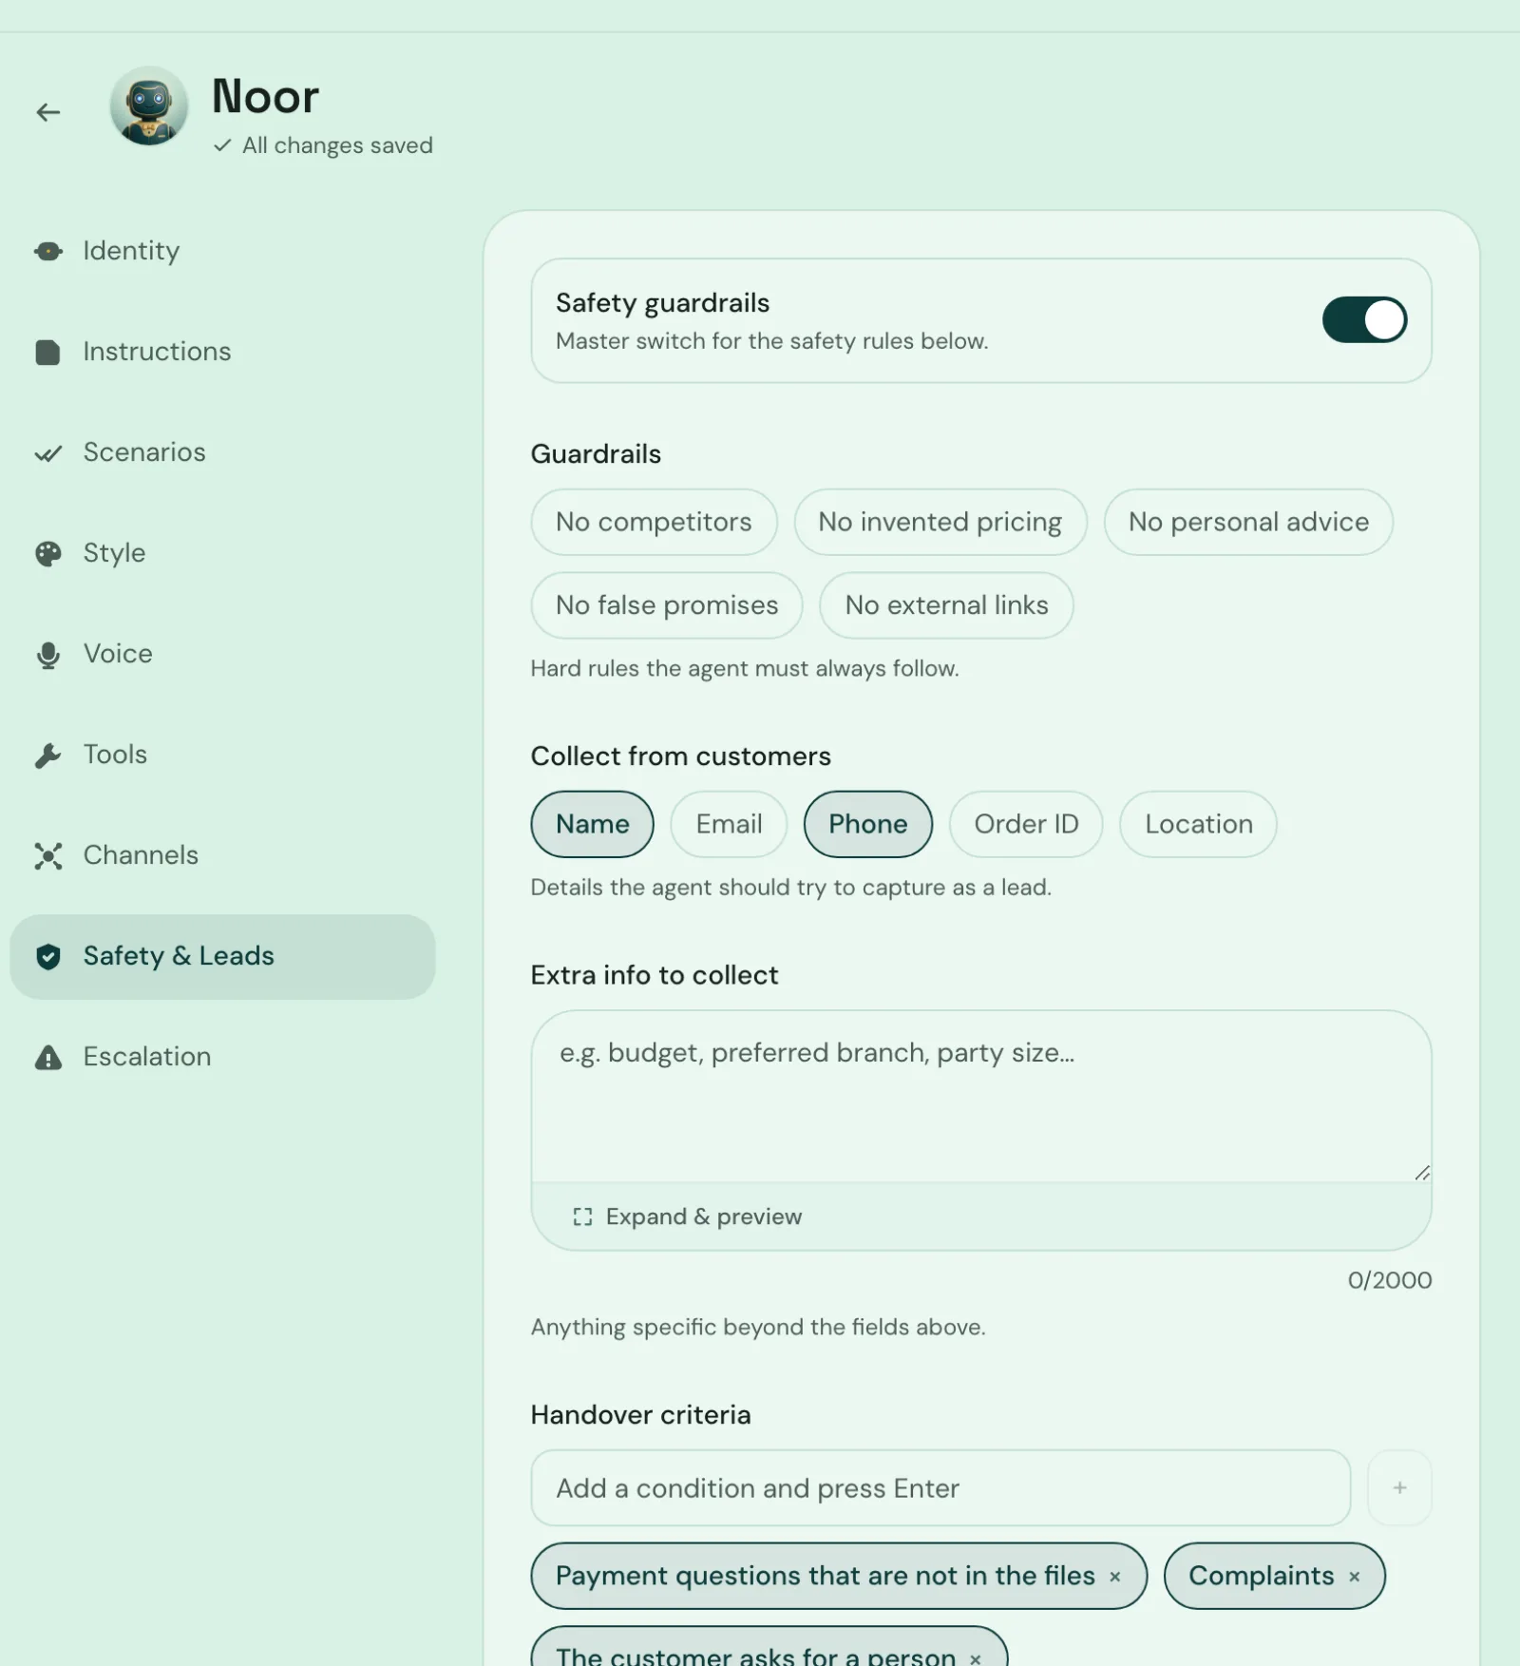Click the 'Handover criteria' heading
This screenshot has width=1520, height=1666.
coord(640,1415)
